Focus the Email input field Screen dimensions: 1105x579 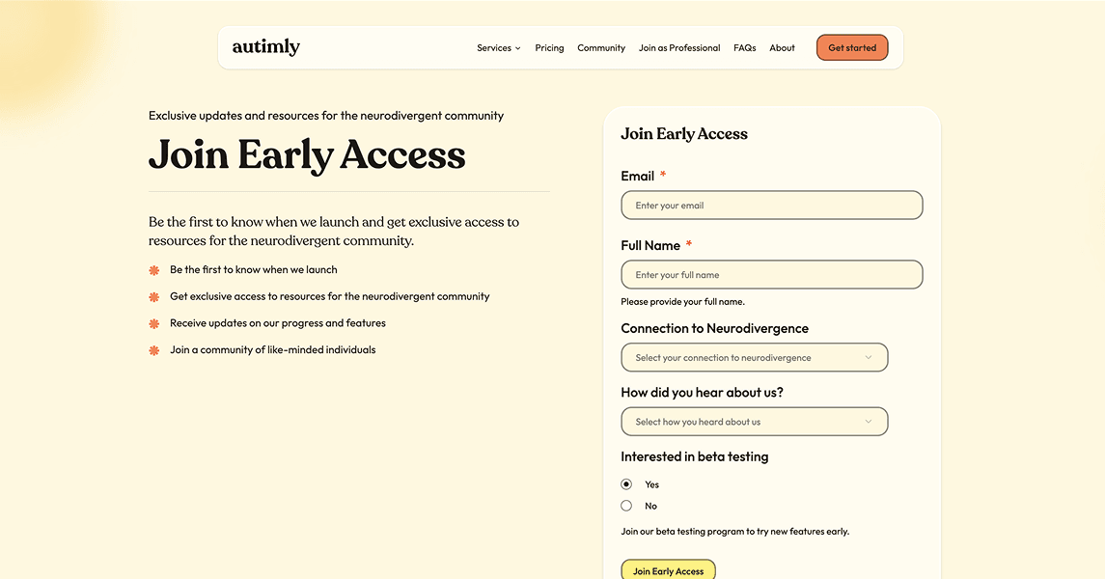772,206
